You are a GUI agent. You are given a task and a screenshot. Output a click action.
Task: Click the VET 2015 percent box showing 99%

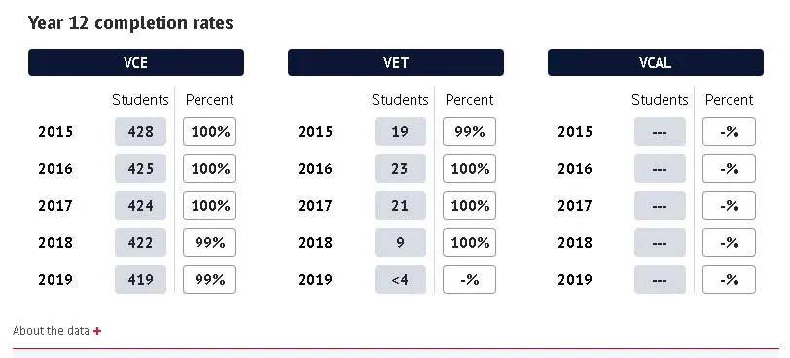point(469,131)
